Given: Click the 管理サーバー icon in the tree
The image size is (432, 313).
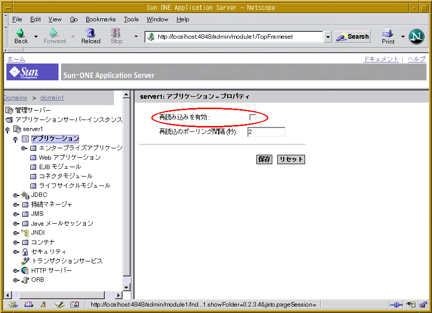Looking at the screenshot, I should (x=9, y=111).
